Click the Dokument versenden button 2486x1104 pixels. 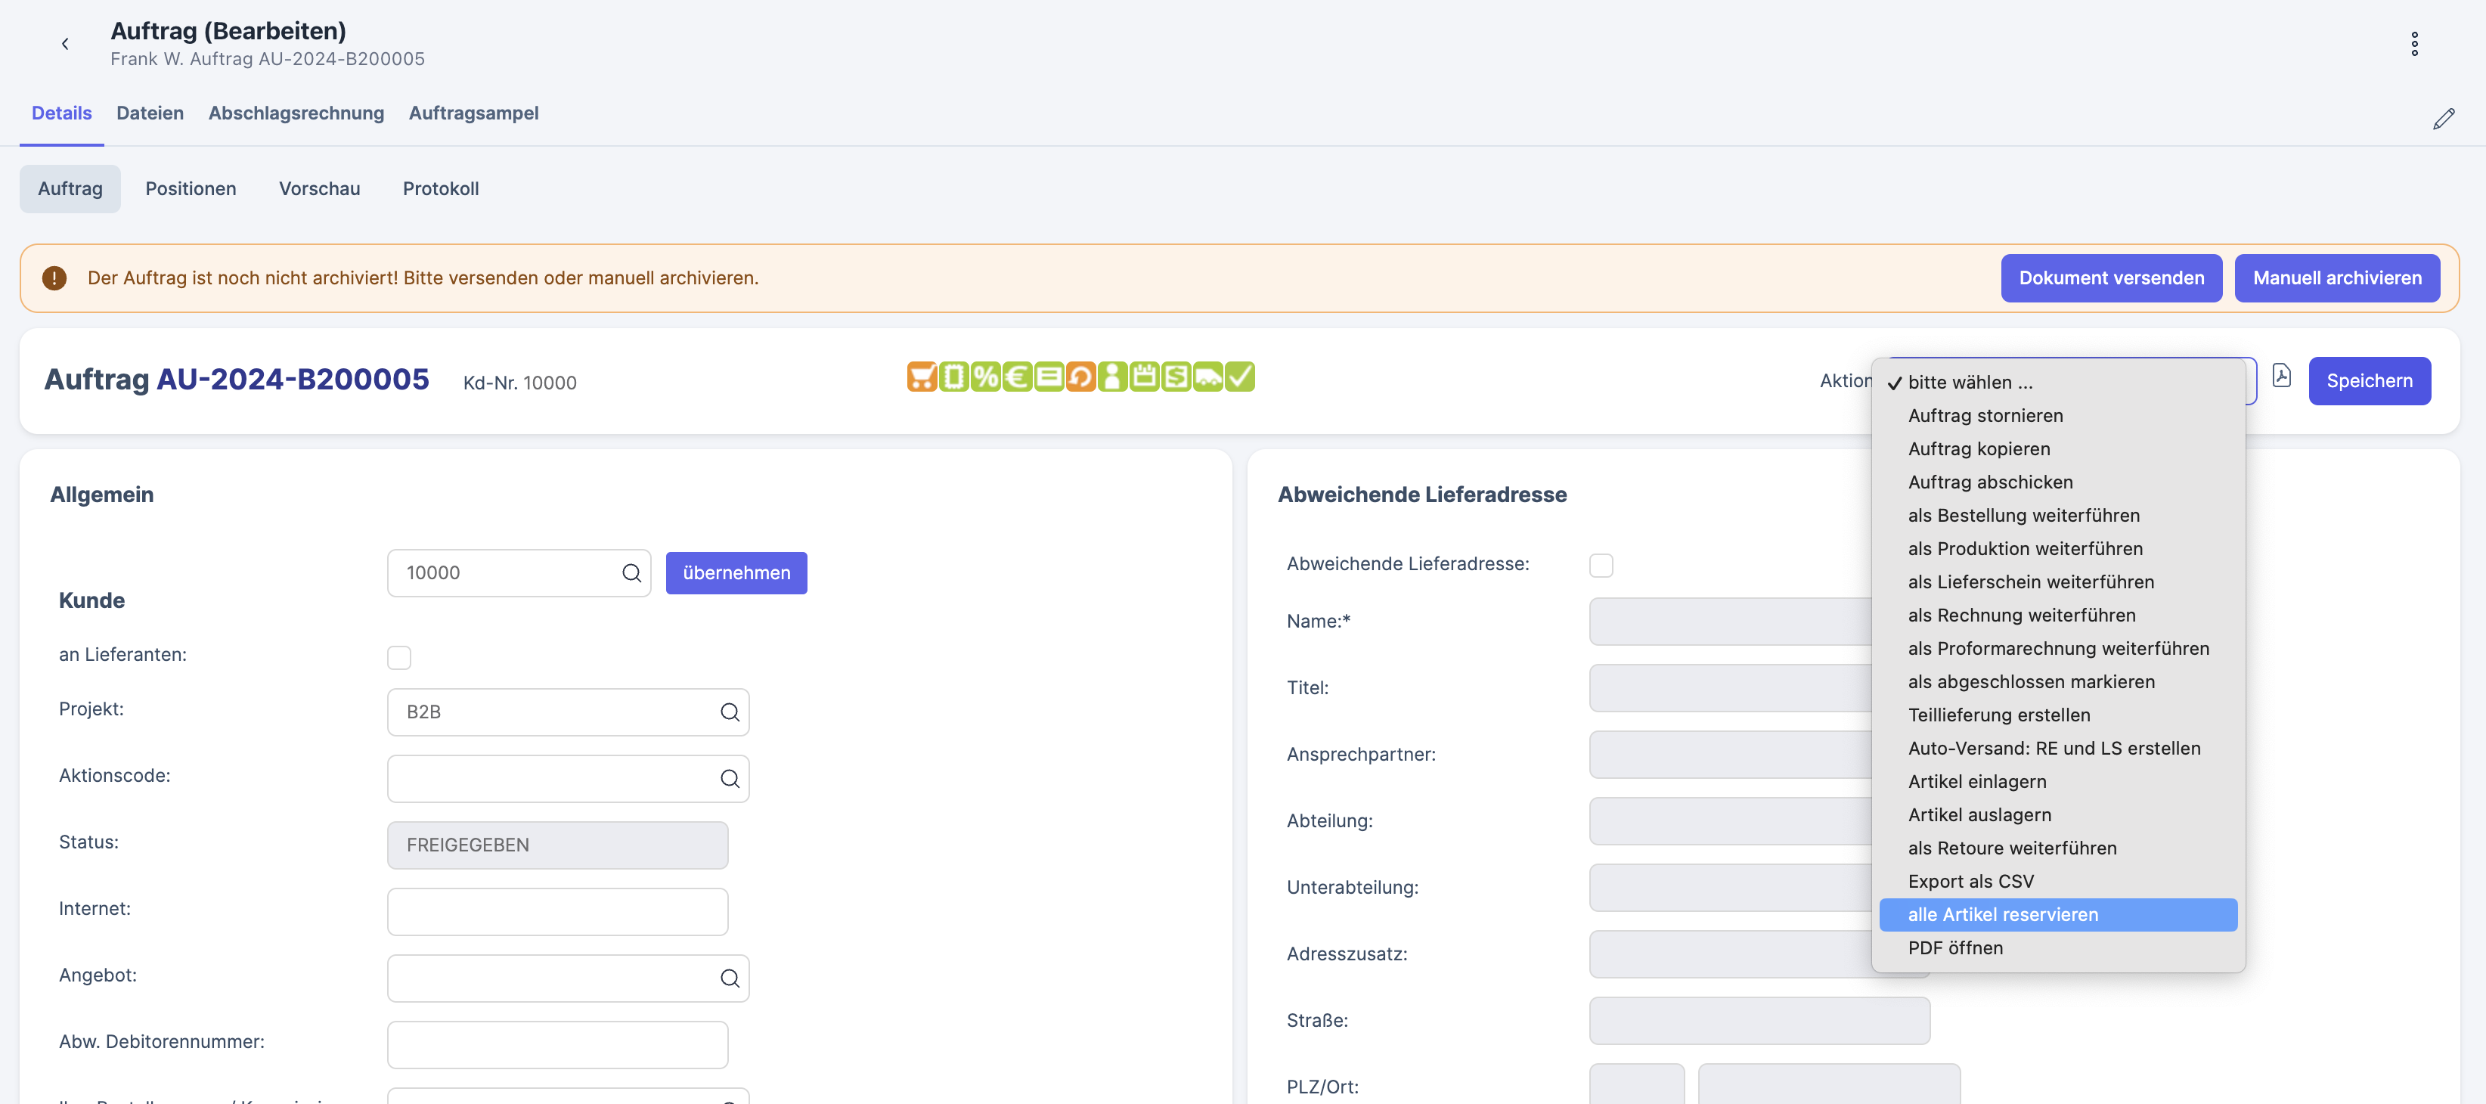pos(2110,278)
